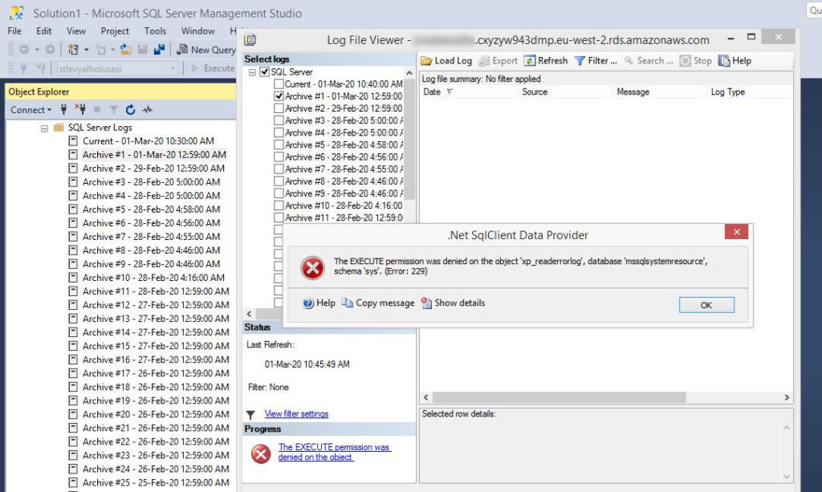Collapse the SQL Server node in Select logs

coord(252,72)
